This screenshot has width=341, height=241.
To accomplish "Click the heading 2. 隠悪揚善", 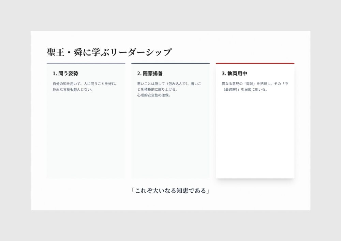I will click(x=150, y=73).
